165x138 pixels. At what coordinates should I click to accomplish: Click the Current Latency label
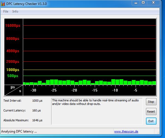(14, 111)
